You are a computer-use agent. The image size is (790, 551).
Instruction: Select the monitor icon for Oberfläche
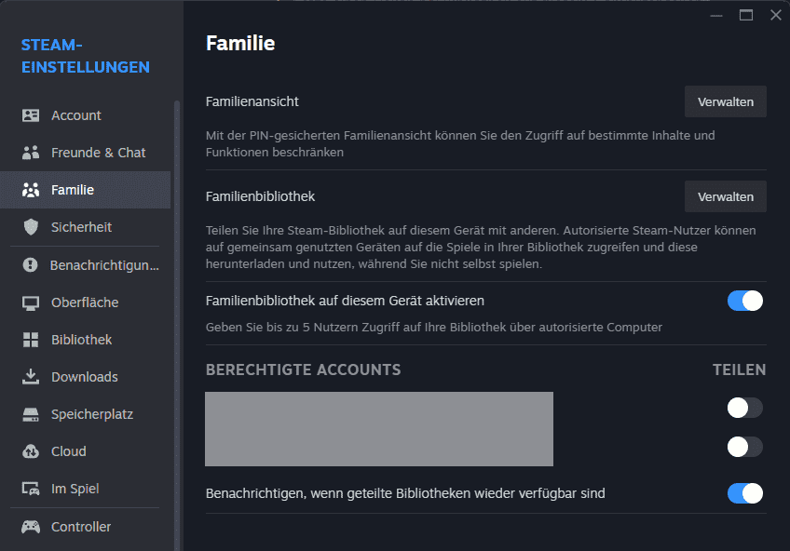[x=33, y=302]
